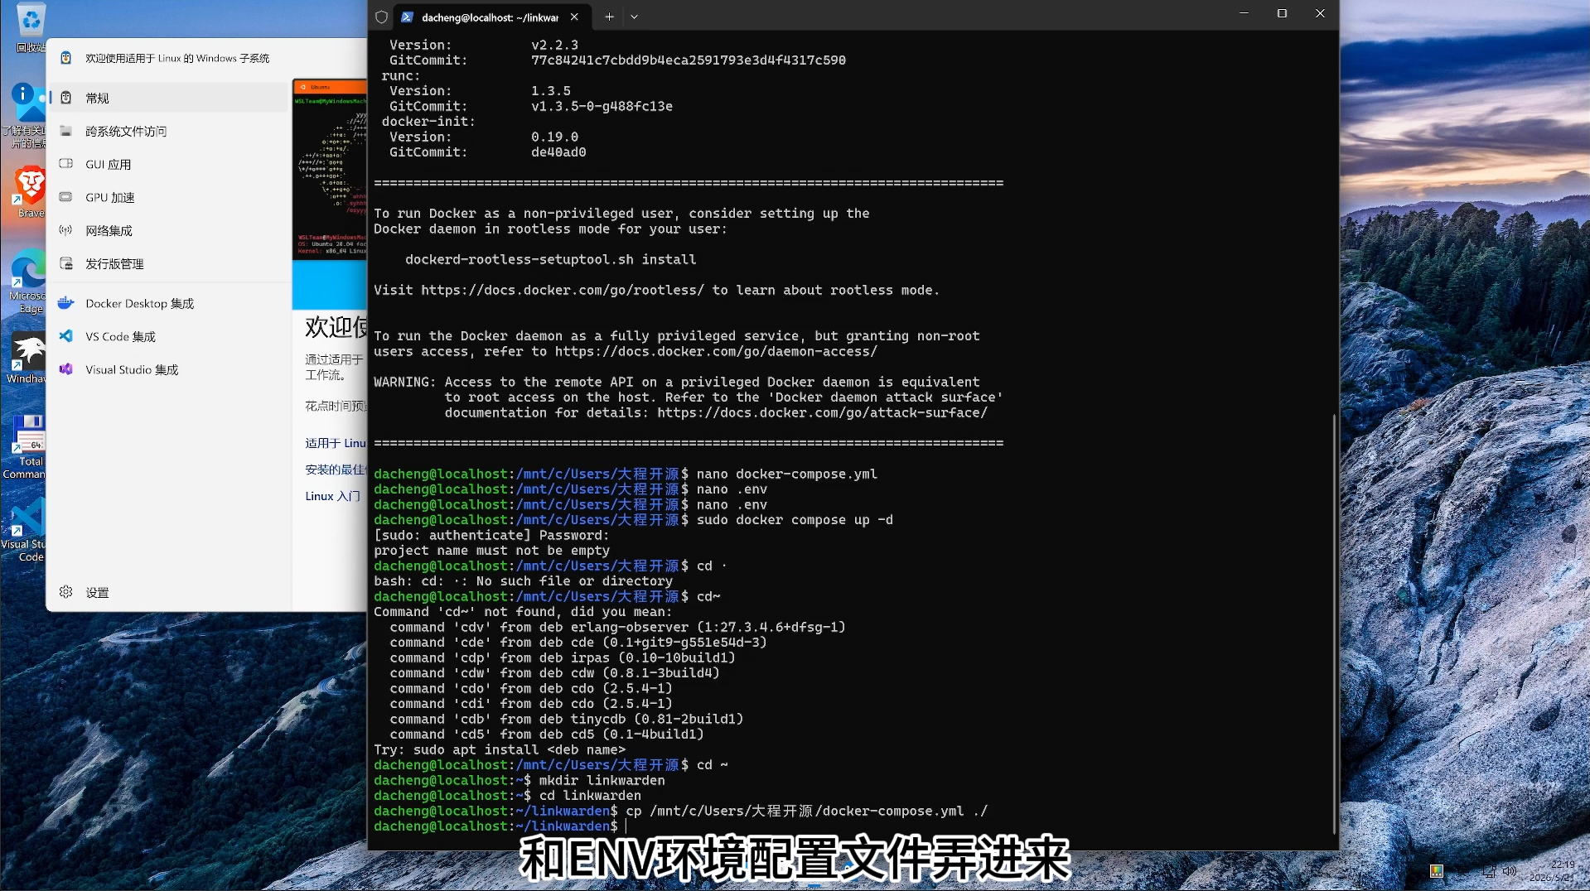This screenshot has width=1590, height=891.
Task: Open the 常规 section in WSL welcome window
Action: (168, 98)
